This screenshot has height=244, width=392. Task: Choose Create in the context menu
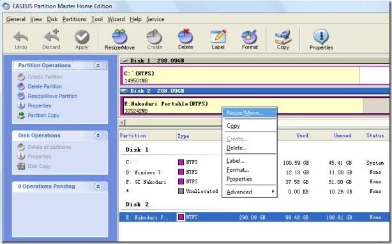[x=250, y=139]
